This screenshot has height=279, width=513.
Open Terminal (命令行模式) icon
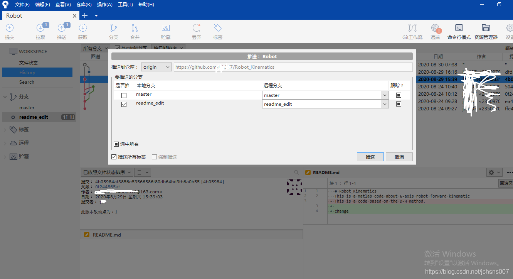click(459, 28)
